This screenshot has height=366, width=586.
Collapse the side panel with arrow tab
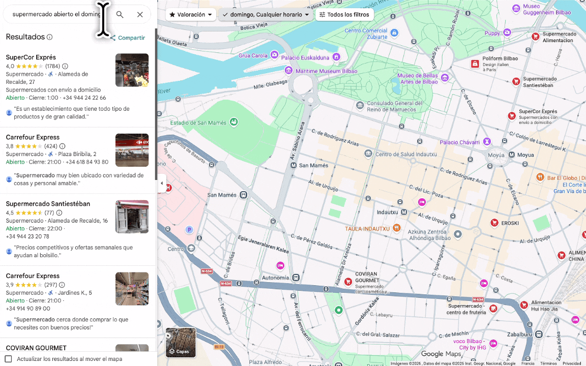click(161, 183)
